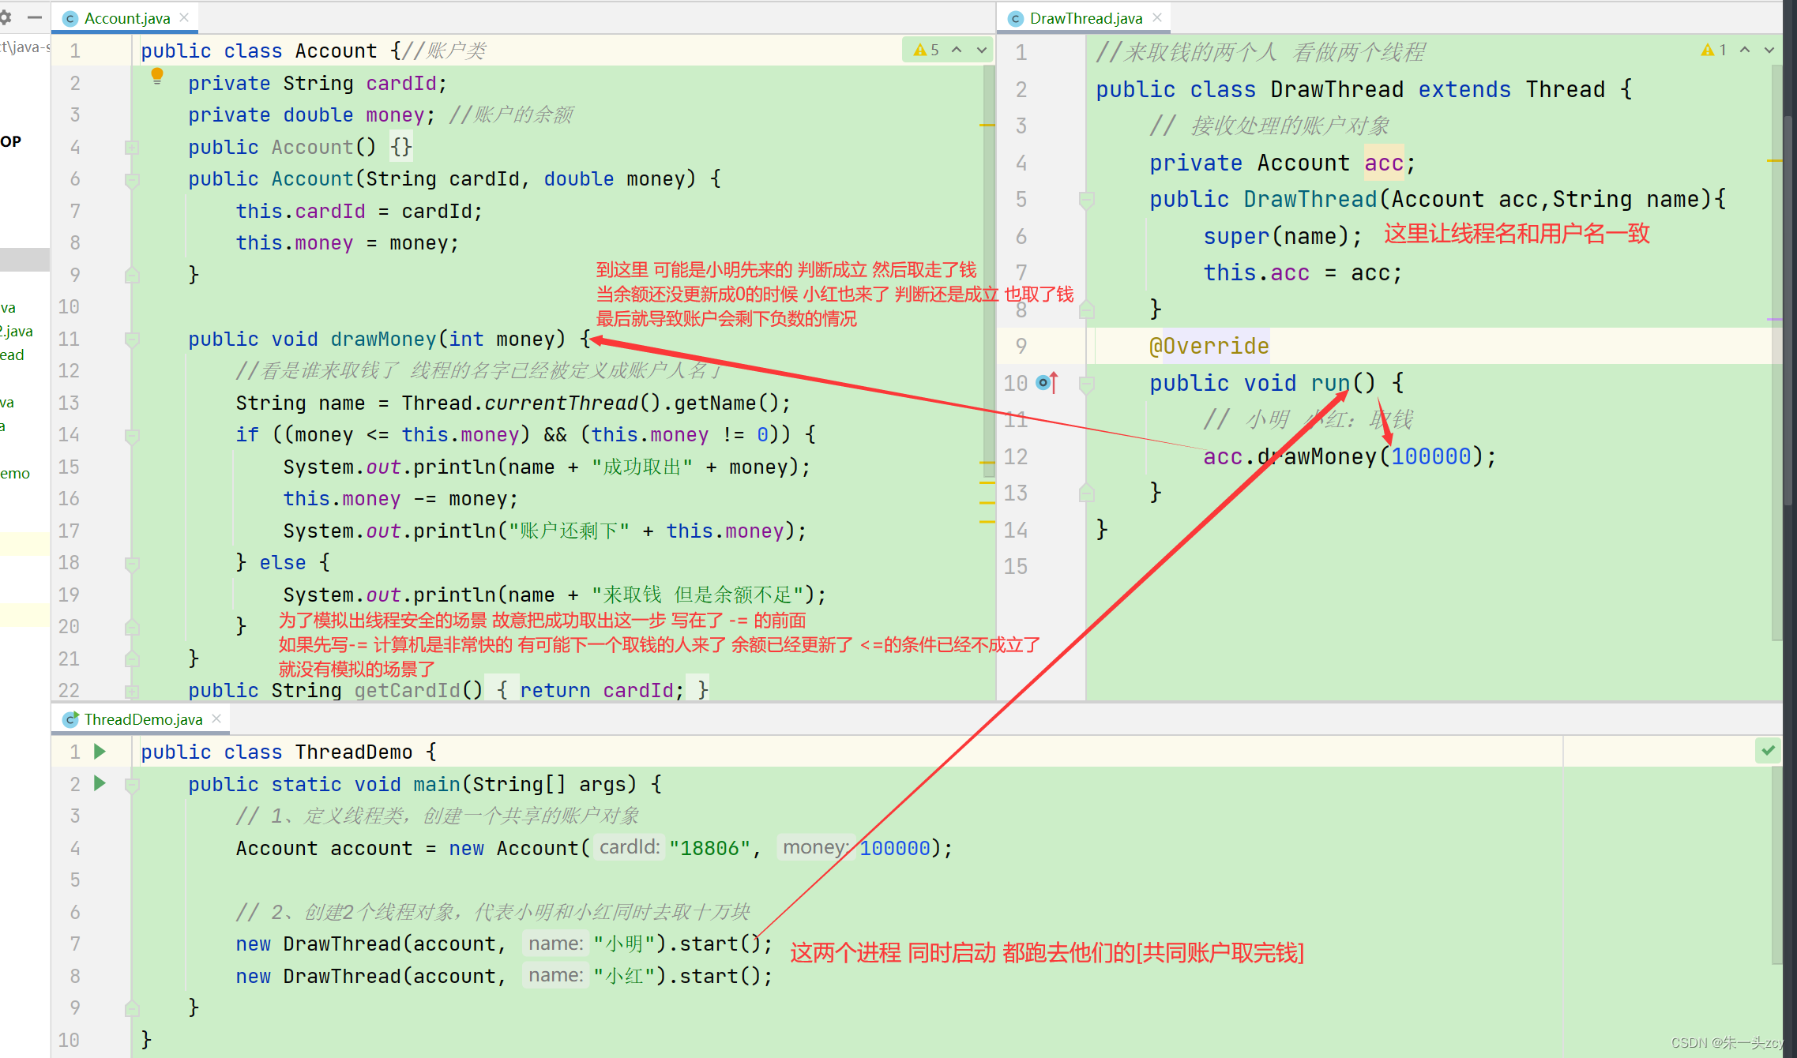Image resolution: width=1797 pixels, height=1058 pixels.
Task: Go to next problem in DrawThread.java
Action: 1769,50
